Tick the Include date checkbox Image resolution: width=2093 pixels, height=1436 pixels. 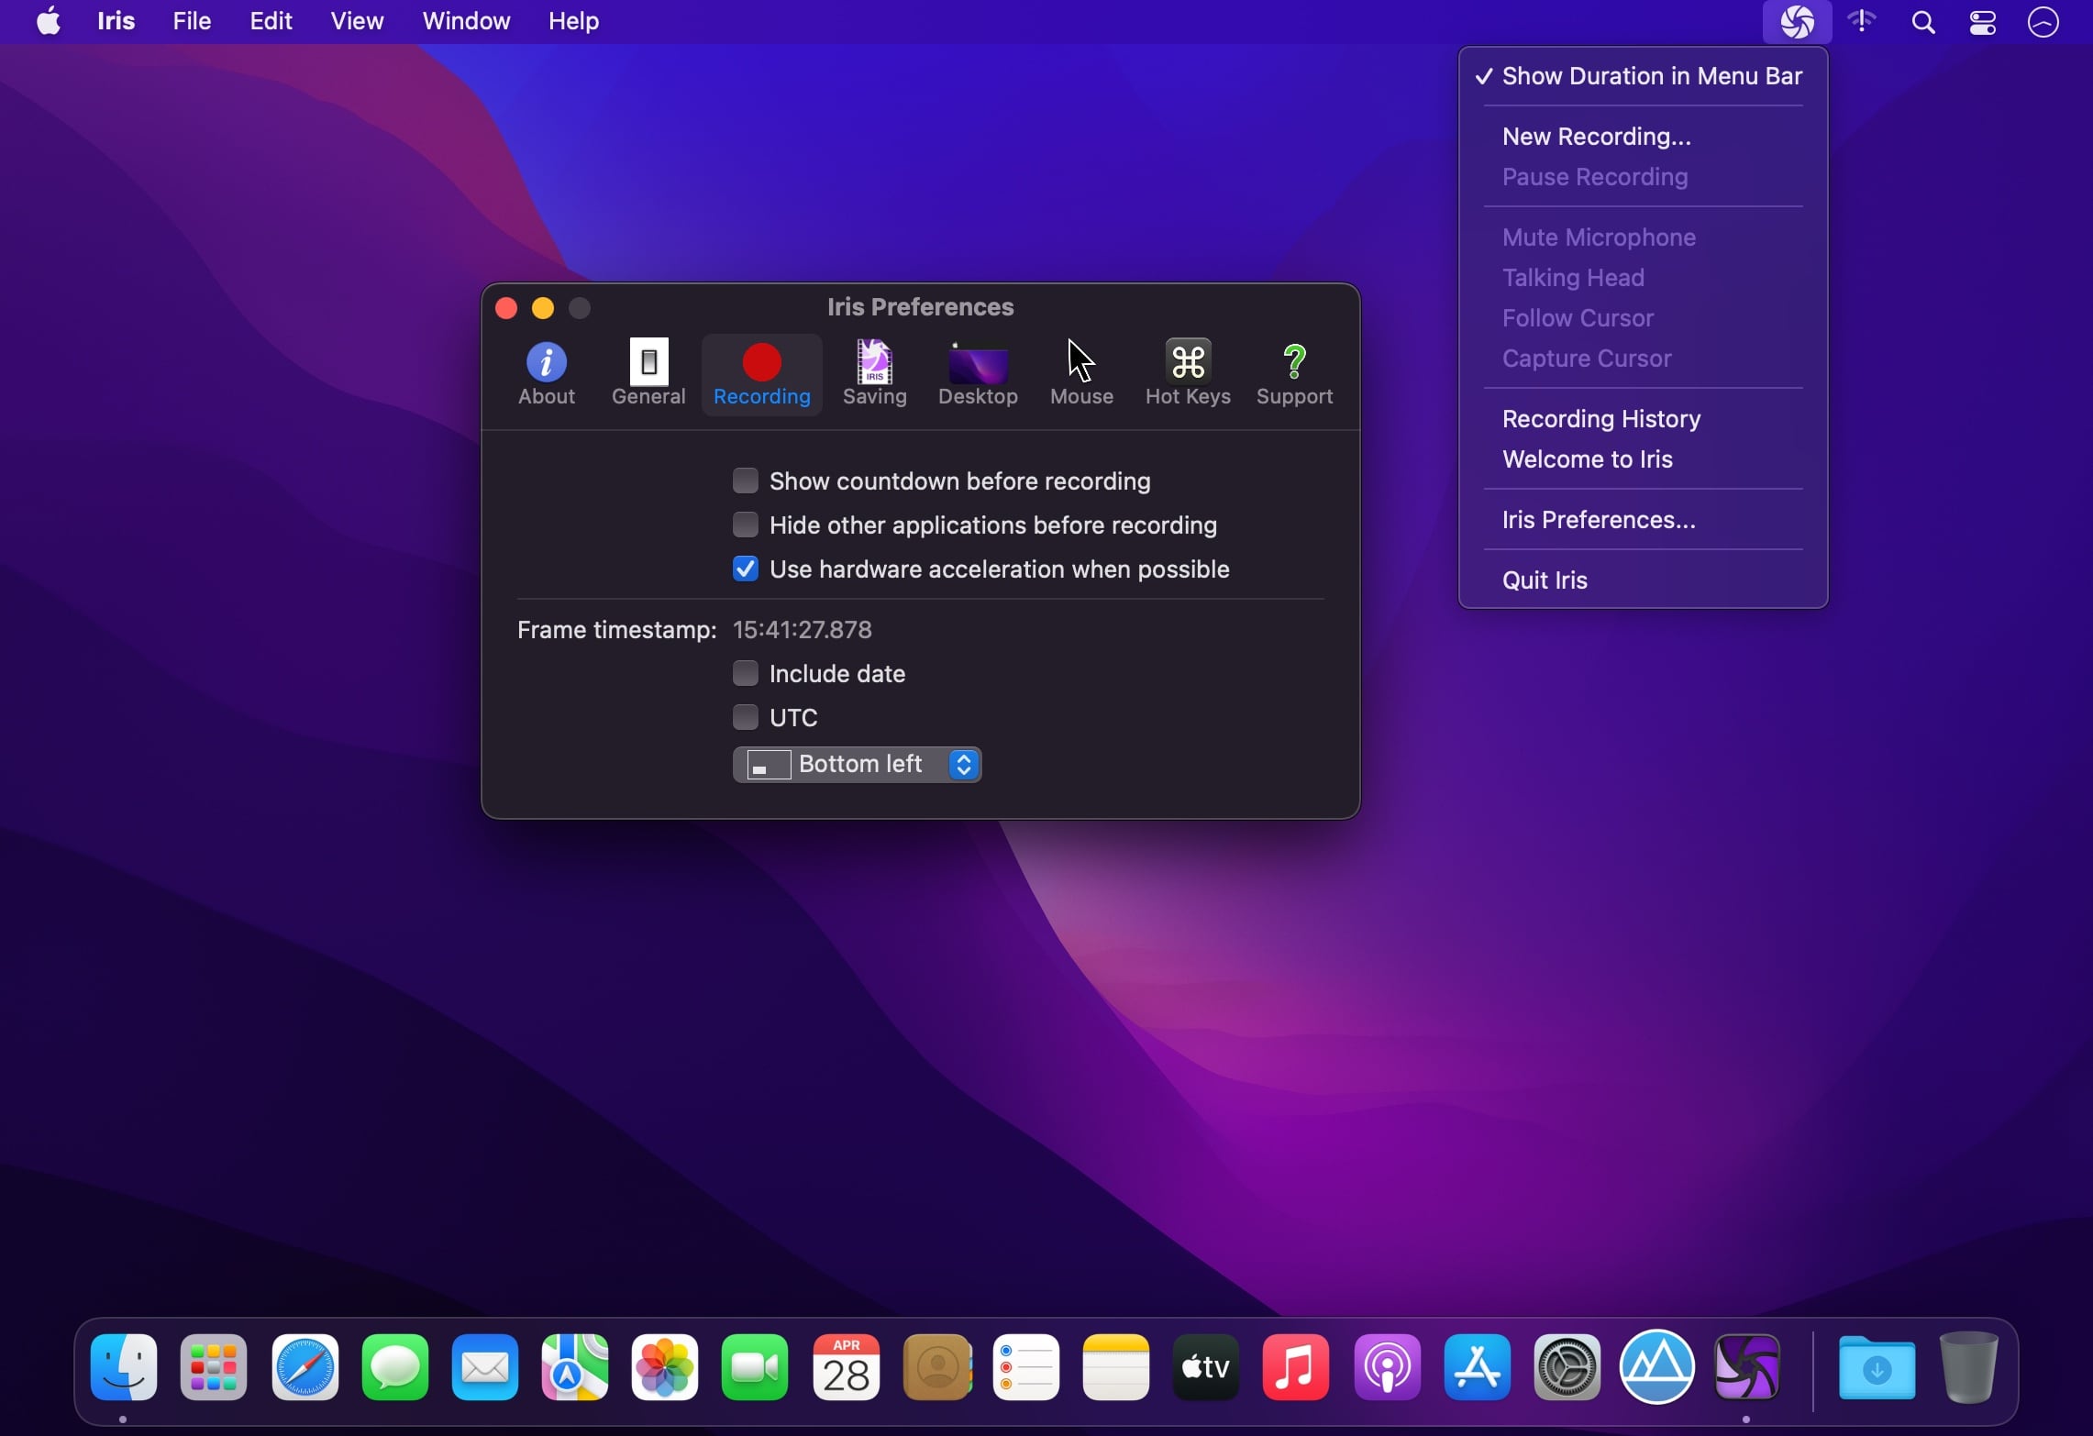(746, 673)
